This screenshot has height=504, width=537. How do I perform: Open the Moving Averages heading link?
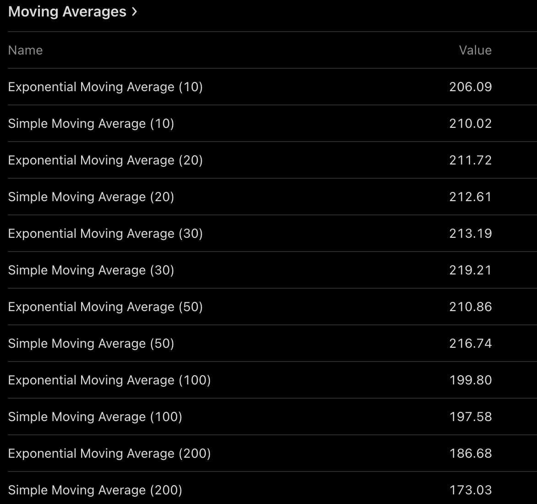coord(67,12)
